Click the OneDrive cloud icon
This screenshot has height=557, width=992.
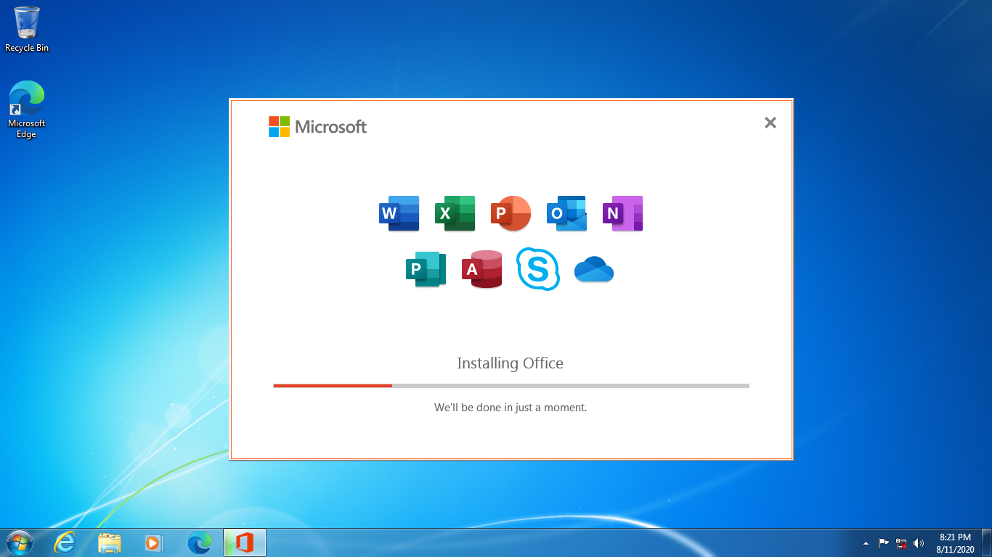[594, 269]
